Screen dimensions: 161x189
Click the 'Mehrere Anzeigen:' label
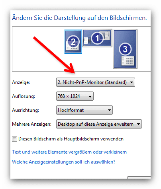click(31, 124)
